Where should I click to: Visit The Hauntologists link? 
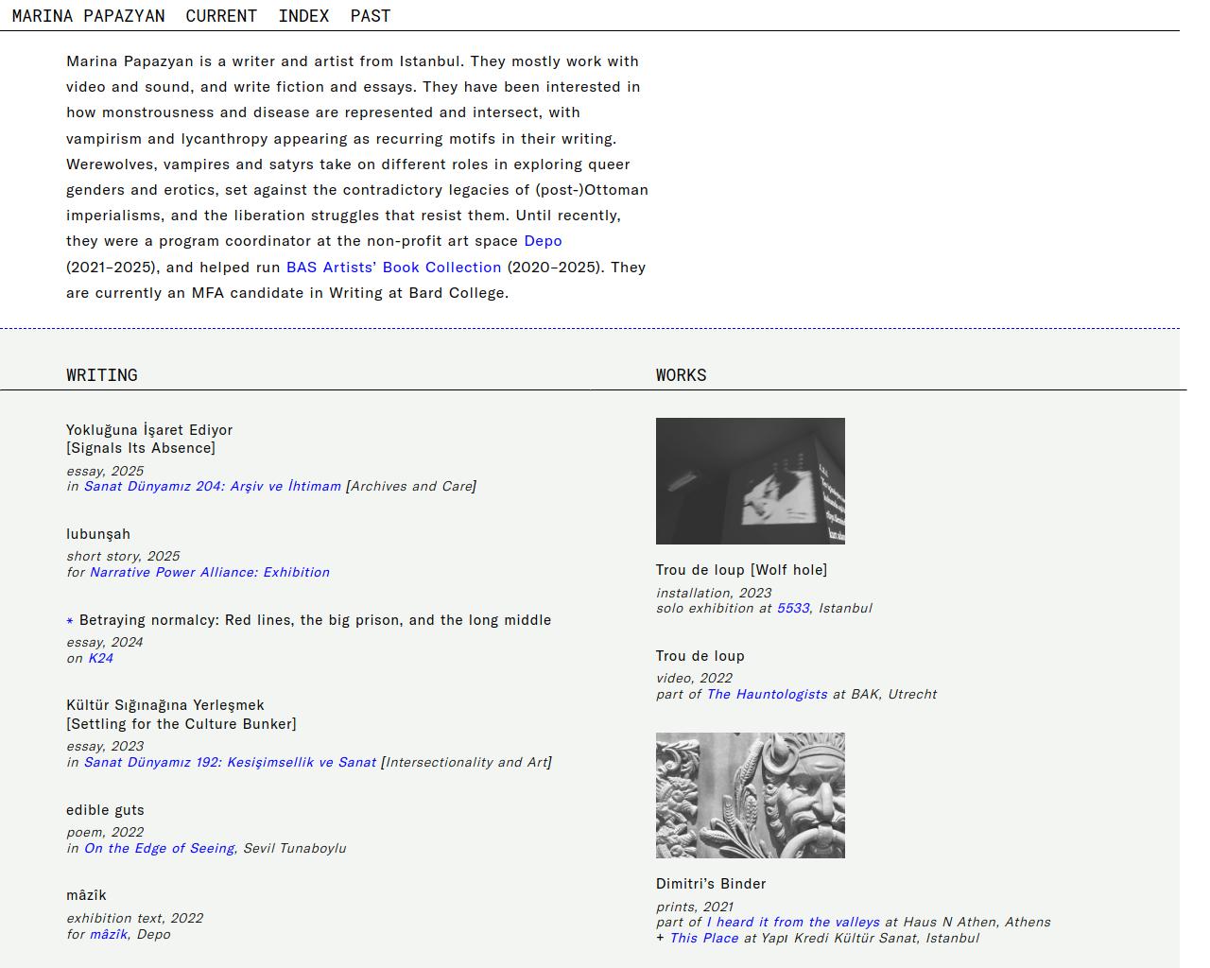[767, 695]
